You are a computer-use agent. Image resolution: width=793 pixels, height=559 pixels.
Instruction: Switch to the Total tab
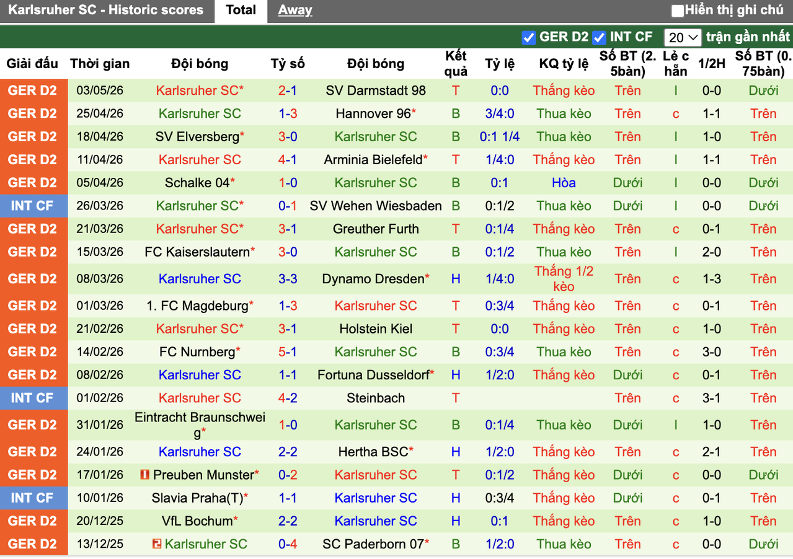pos(241,11)
